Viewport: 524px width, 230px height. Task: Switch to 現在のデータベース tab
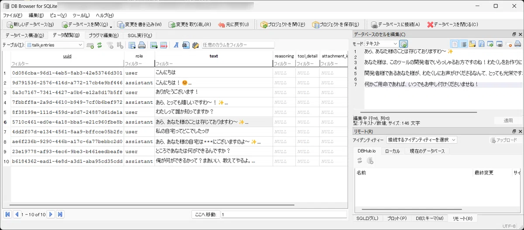click(x=427, y=151)
